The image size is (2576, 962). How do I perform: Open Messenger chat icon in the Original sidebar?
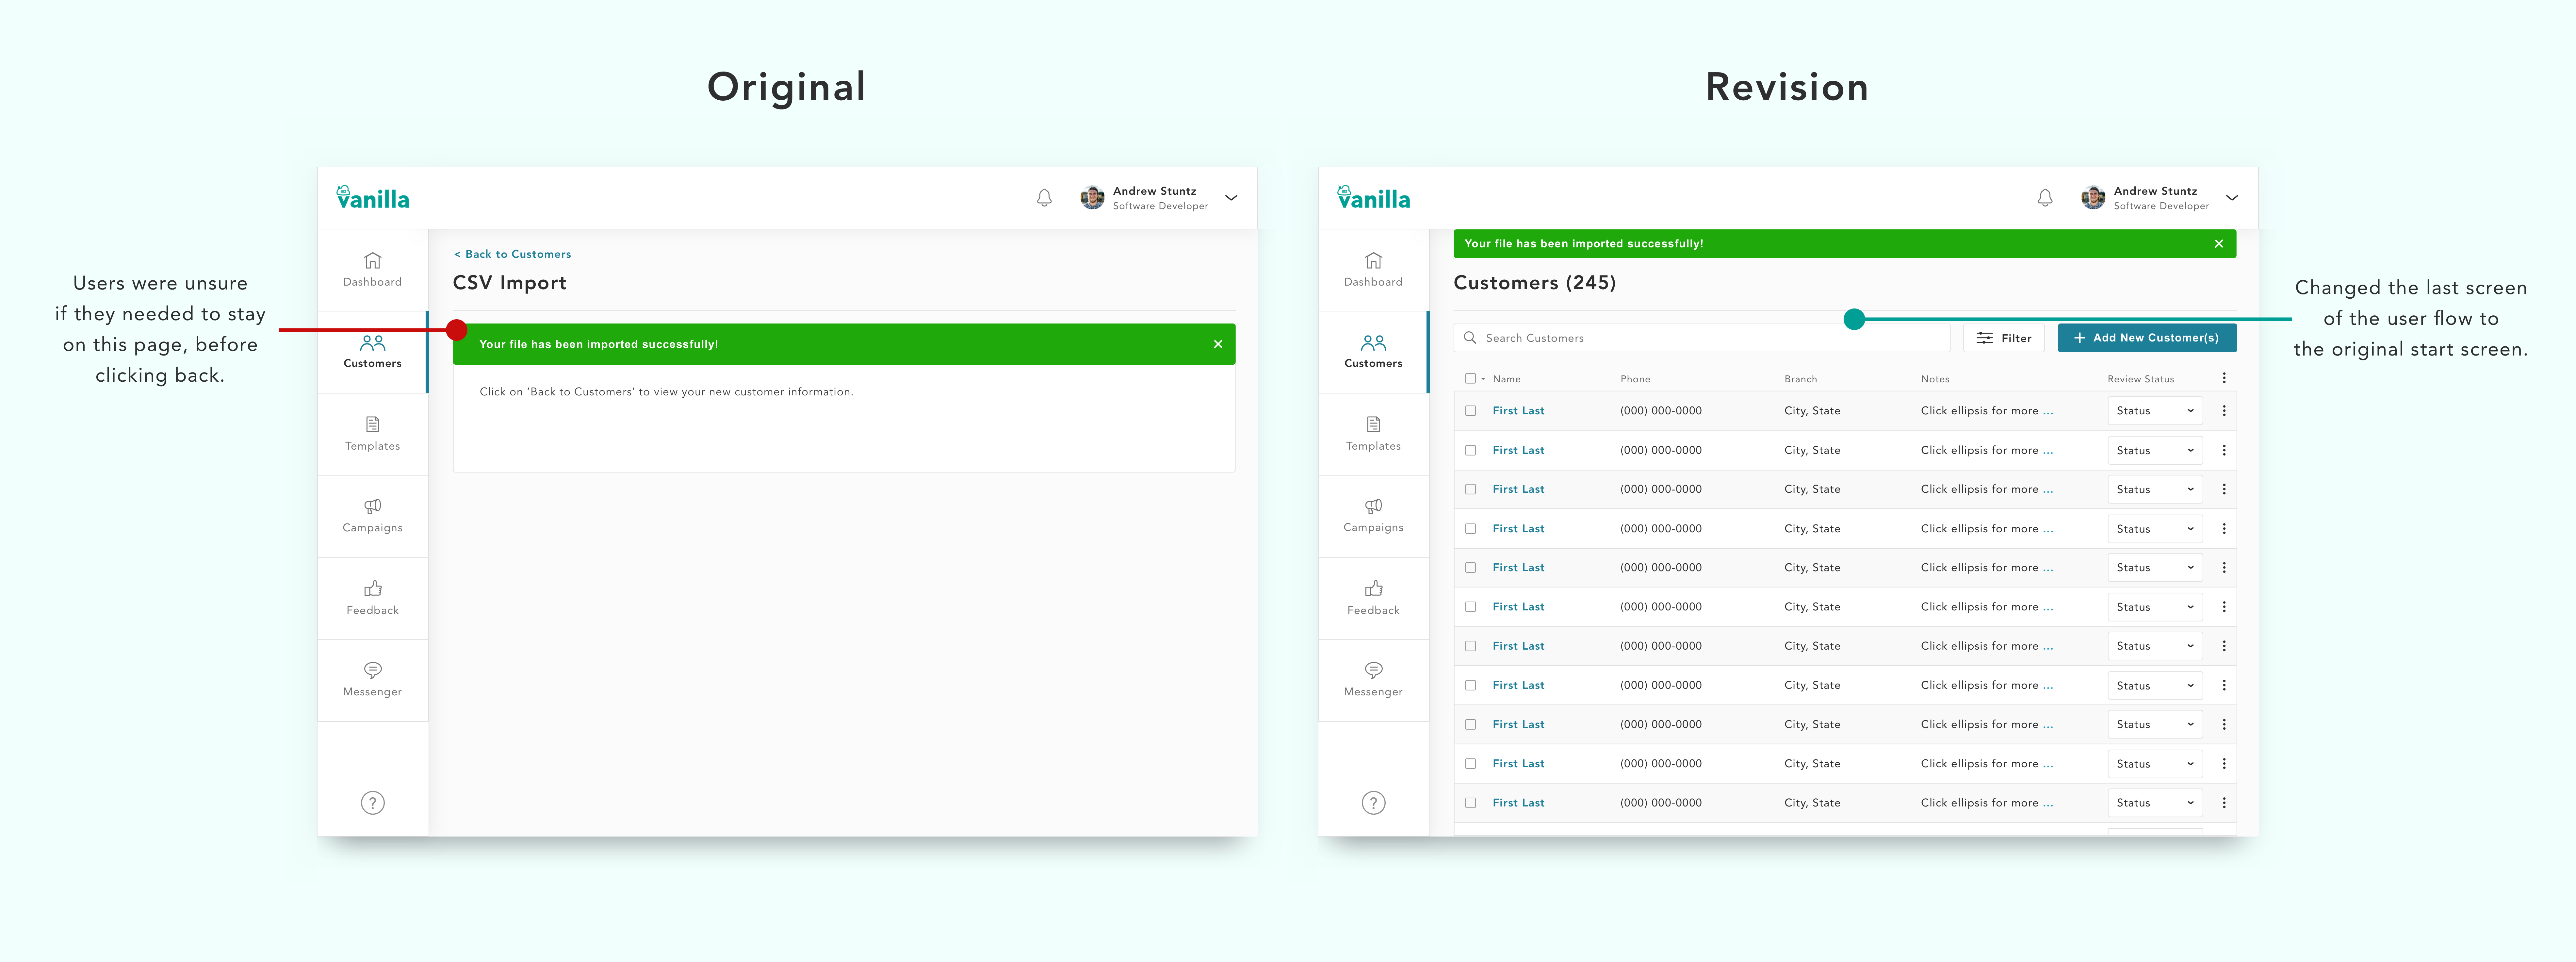(x=372, y=679)
